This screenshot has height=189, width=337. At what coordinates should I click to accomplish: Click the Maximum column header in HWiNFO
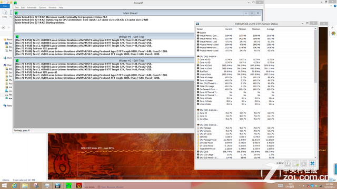tap(256, 29)
